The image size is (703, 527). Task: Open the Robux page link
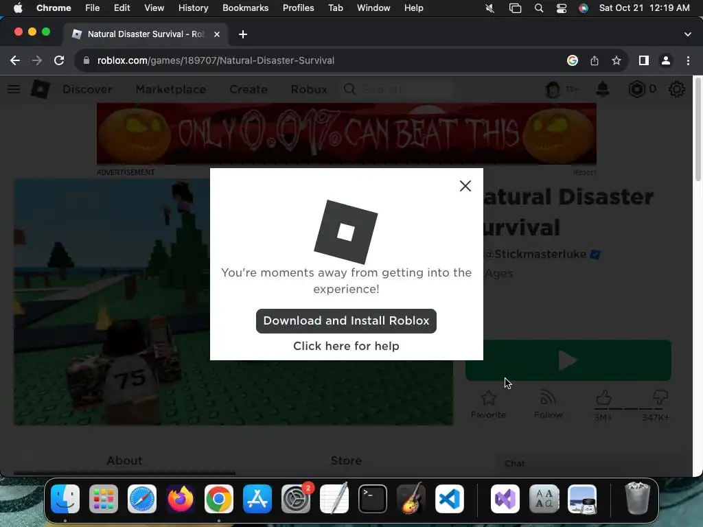[x=309, y=89]
